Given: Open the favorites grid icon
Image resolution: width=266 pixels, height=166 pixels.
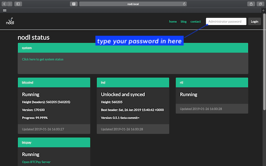Looking at the screenshot, I should [4, 11].
